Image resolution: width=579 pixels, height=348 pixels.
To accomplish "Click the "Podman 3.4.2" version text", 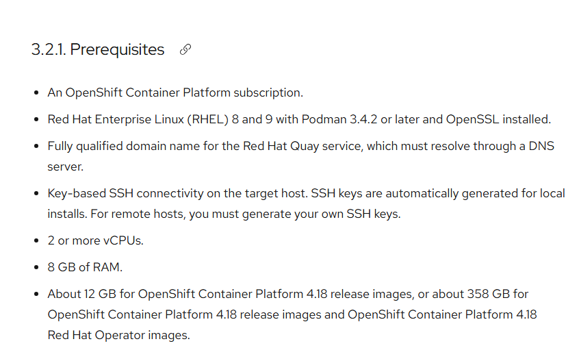I will (339, 119).
